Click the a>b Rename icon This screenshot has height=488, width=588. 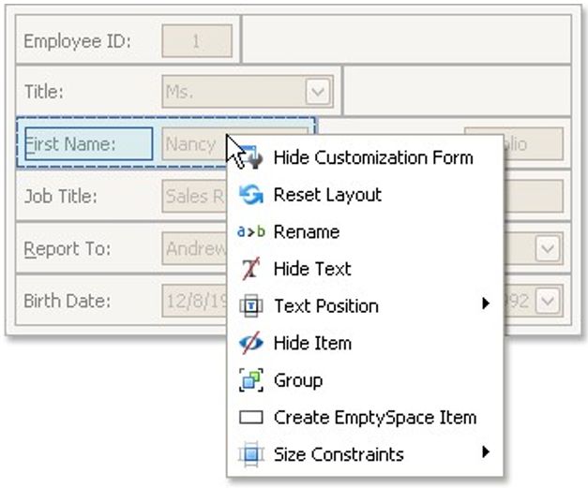tap(250, 232)
